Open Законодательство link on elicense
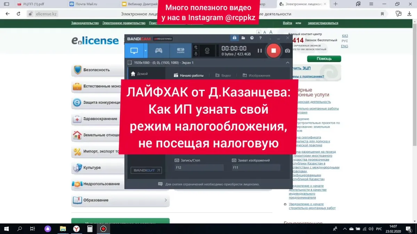The height and width of the screenshot is (234, 417). coord(85,23)
